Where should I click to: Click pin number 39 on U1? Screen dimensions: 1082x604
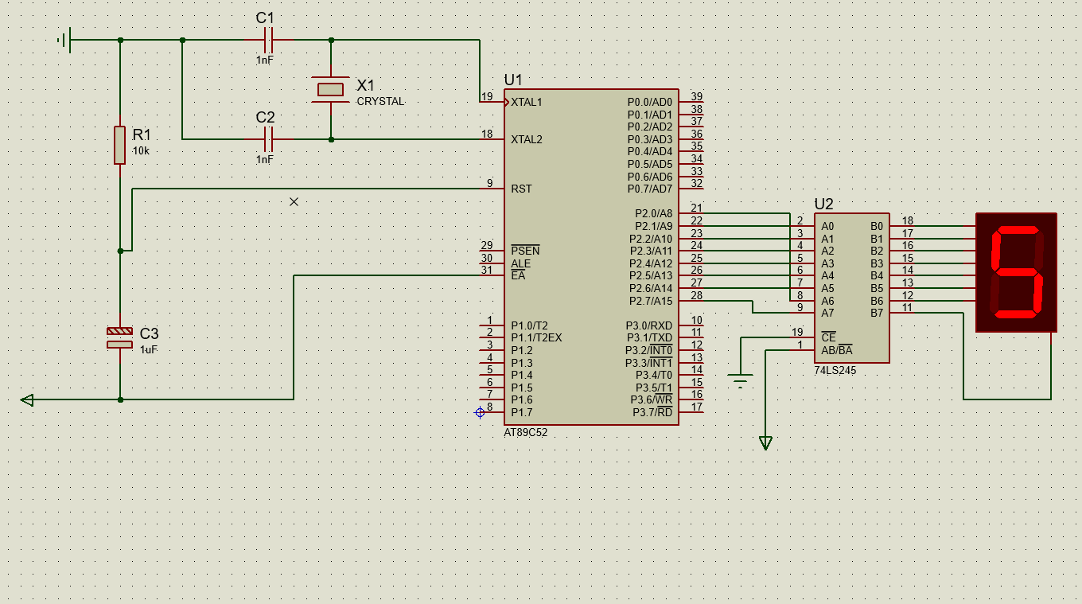pyautogui.click(x=696, y=96)
